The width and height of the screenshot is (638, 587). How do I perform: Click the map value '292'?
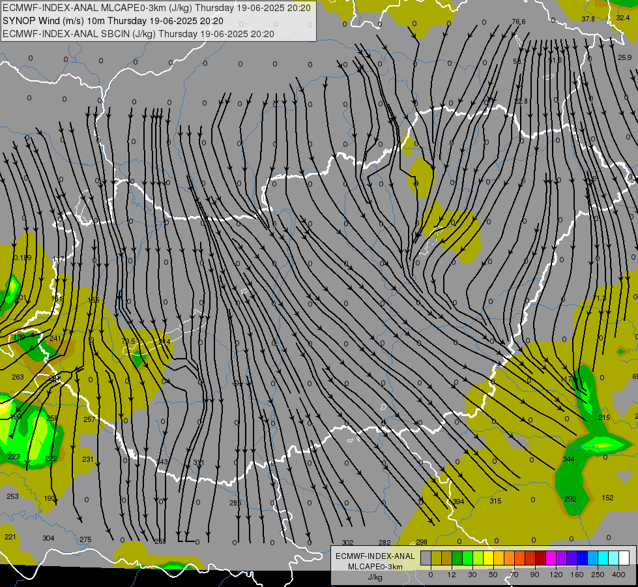570,499
